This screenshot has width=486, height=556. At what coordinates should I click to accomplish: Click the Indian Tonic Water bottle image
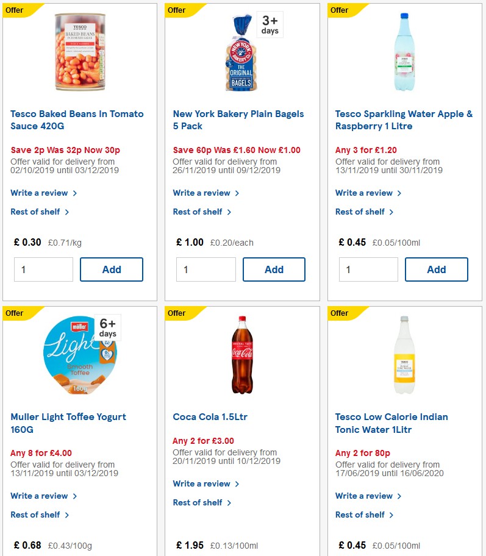[404, 354]
